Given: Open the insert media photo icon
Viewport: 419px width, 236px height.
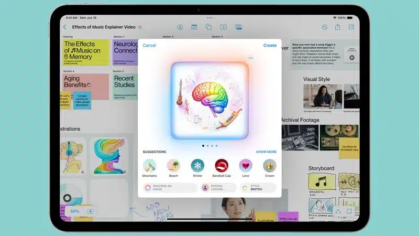Looking at the screenshot, I should coord(238,27).
